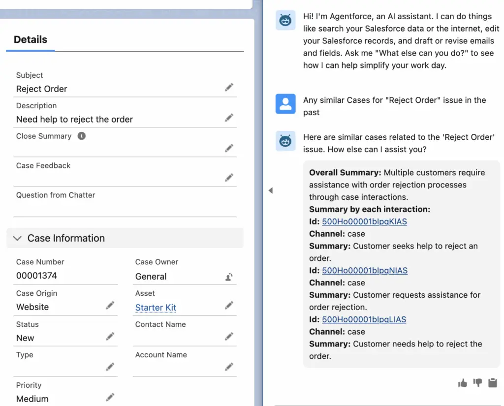Edit the Case Feedback pencil icon
Image resolution: width=504 pixels, height=406 pixels.
(x=229, y=178)
